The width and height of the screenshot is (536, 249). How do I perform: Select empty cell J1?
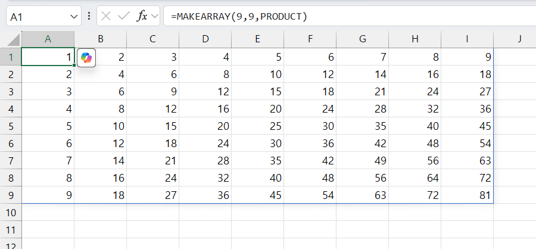(x=515, y=57)
